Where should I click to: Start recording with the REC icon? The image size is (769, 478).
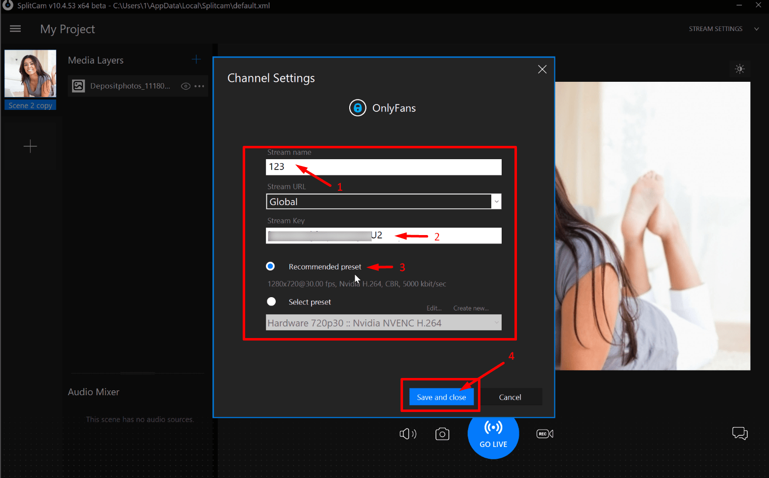545,434
